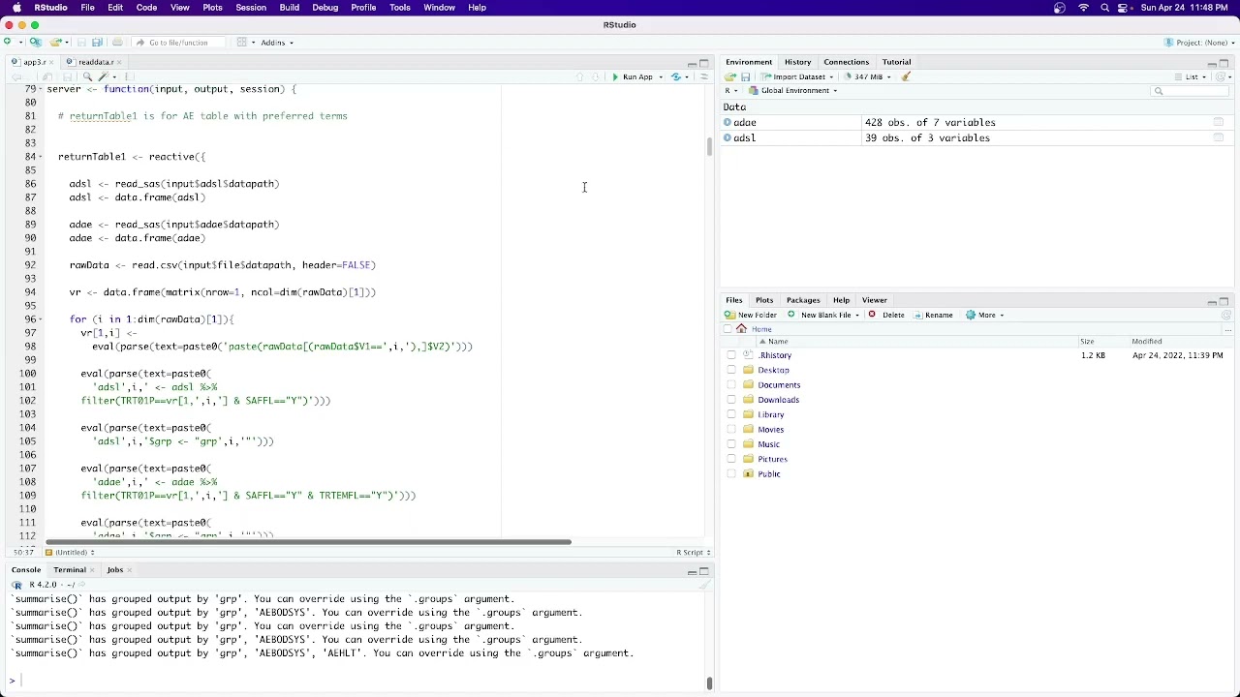Click the Environment search field
Viewport: 1240px width, 697px height.
1190,91
